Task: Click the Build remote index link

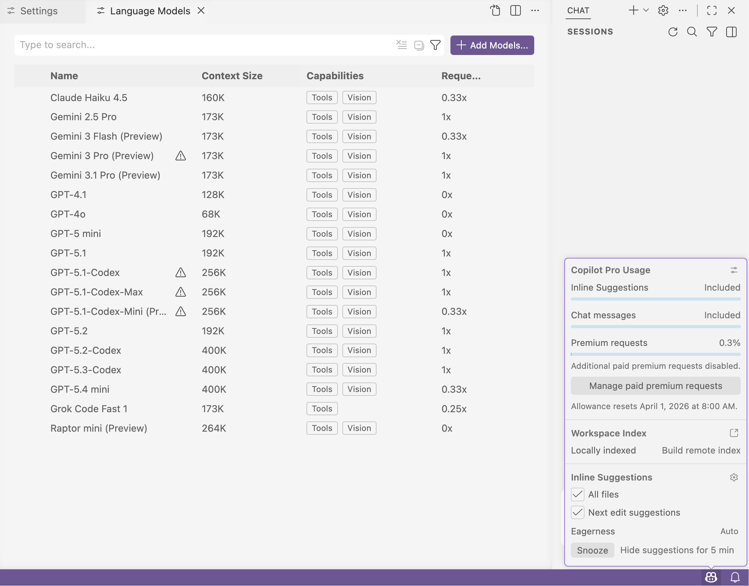Action: pyautogui.click(x=701, y=450)
